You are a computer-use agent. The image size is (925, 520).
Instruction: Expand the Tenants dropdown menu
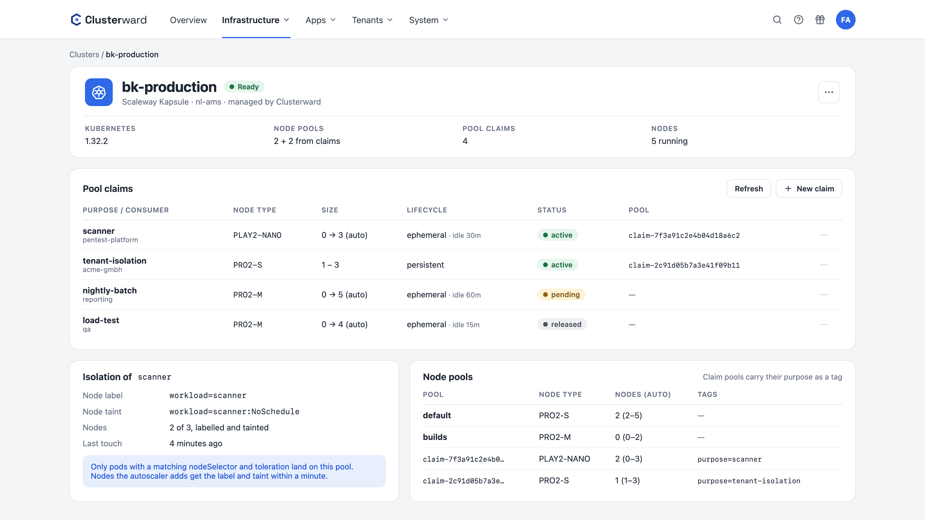point(372,20)
